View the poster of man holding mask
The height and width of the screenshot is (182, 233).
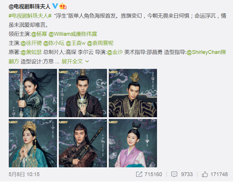83,93
